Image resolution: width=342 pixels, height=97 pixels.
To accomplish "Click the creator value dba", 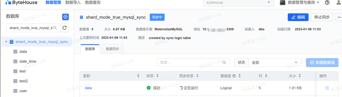I will pos(261,29).
